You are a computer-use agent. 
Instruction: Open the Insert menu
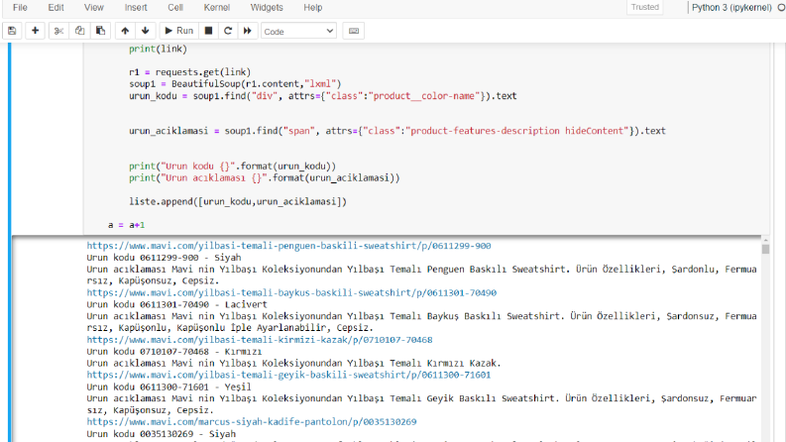136,8
